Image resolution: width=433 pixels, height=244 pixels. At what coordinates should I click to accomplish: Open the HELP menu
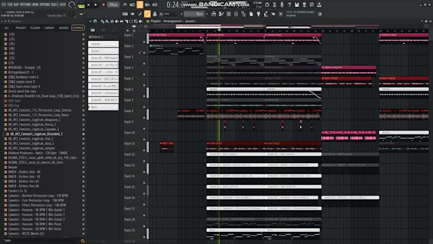pyautogui.click(x=63, y=4)
